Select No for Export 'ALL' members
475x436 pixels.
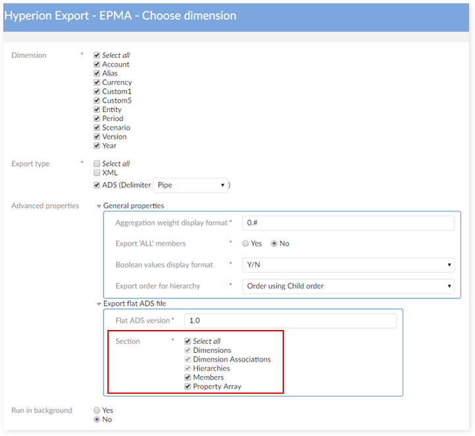(x=275, y=244)
